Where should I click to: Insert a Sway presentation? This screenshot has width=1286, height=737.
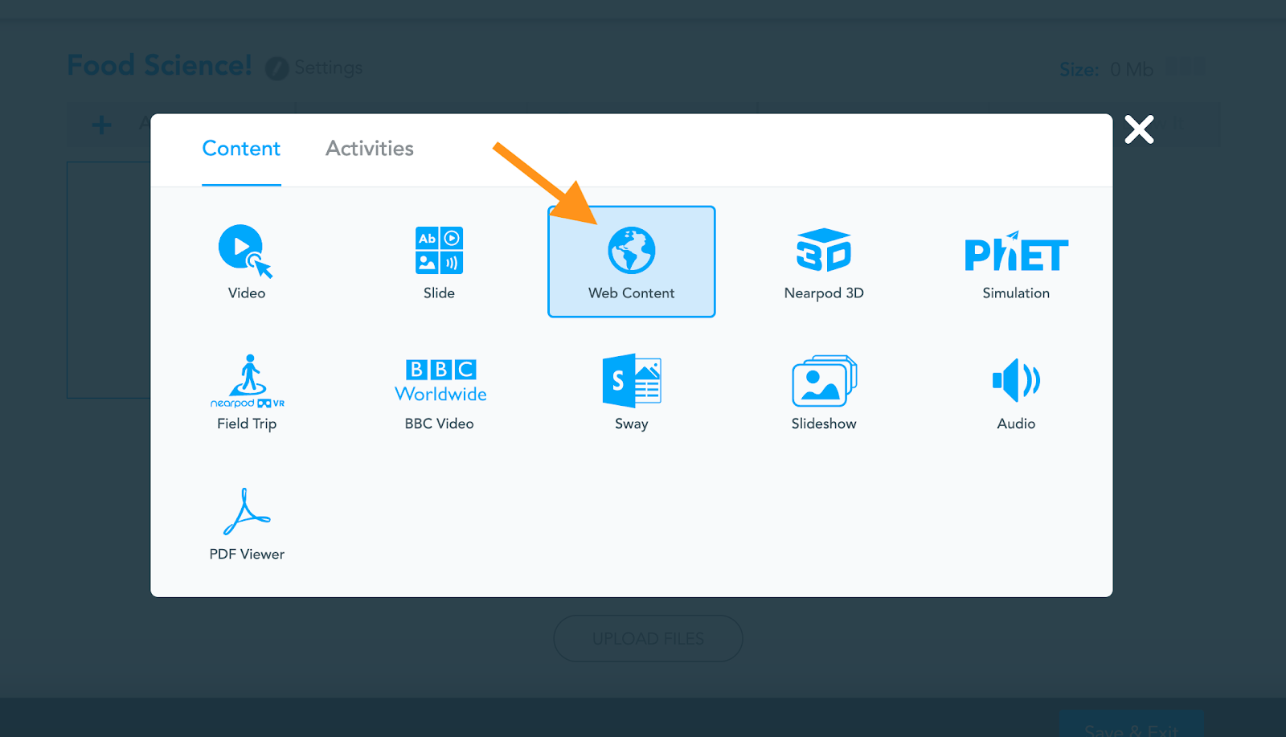(632, 393)
